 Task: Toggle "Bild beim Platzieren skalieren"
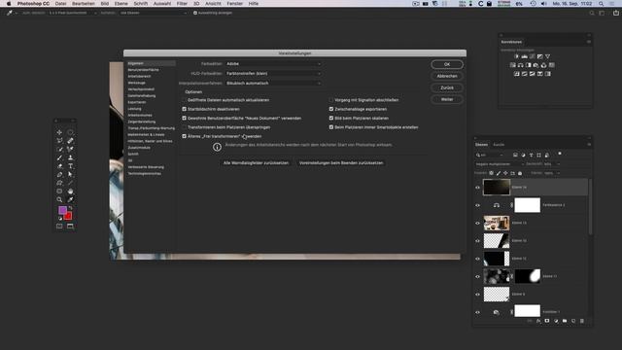tap(331, 119)
